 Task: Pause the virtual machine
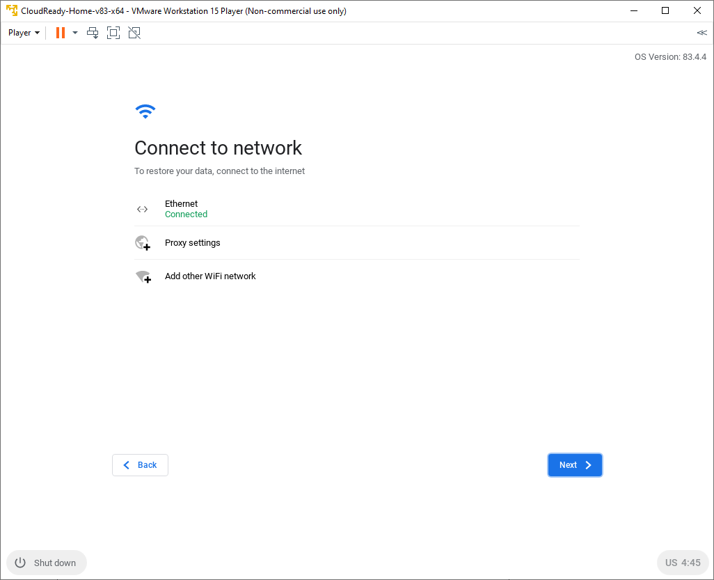click(x=61, y=33)
